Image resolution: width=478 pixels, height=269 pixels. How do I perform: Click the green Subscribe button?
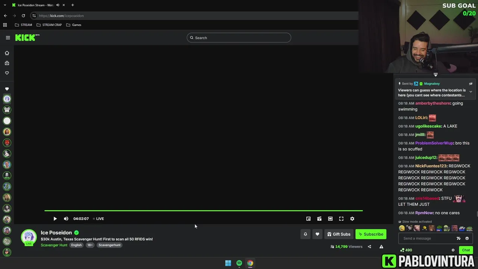click(371, 234)
